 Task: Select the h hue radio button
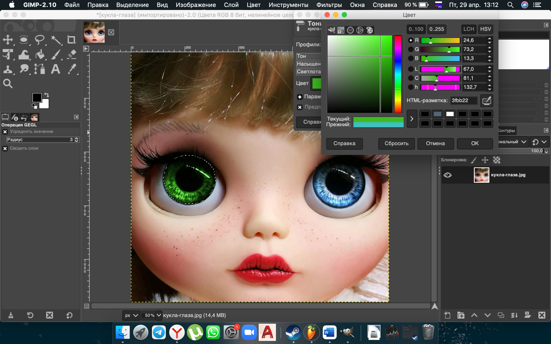(411, 87)
